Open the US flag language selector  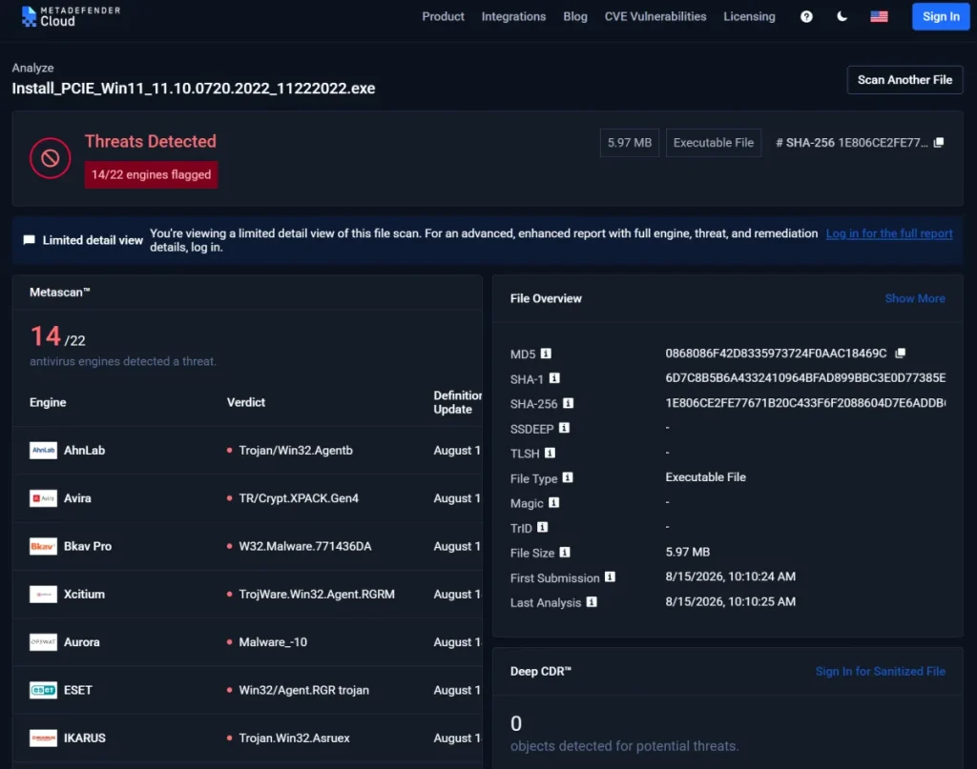[x=879, y=17]
